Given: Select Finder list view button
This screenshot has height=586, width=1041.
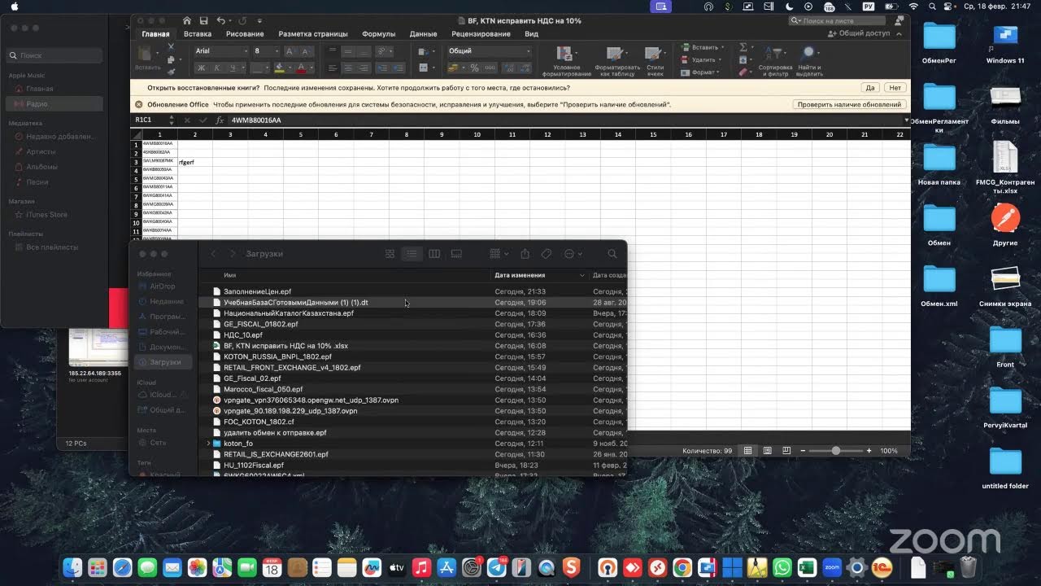Looking at the screenshot, I should (412, 254).
